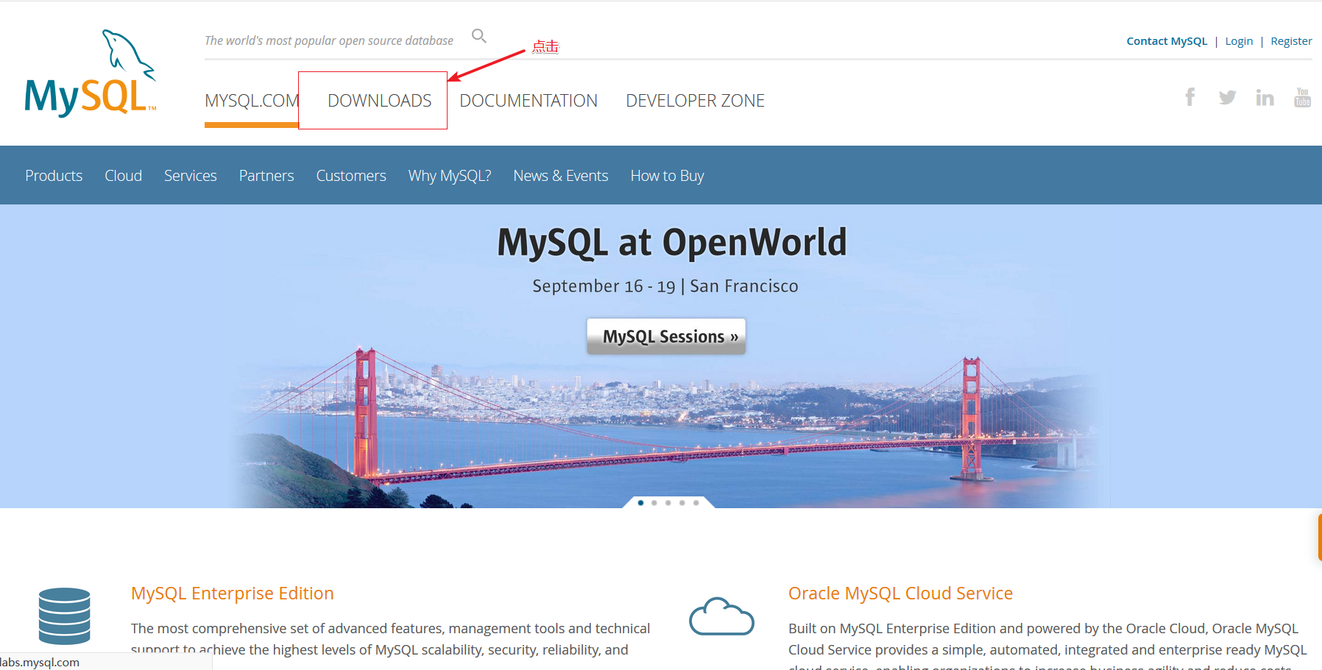Open the MYSQL.COM tab

[x=252, y=101]
